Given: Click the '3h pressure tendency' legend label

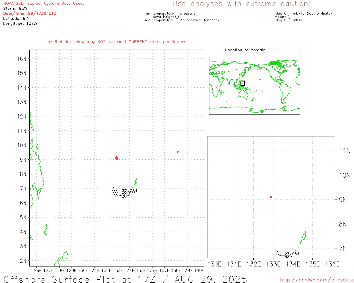Looking at the screenshot, I should pos(200,20).
